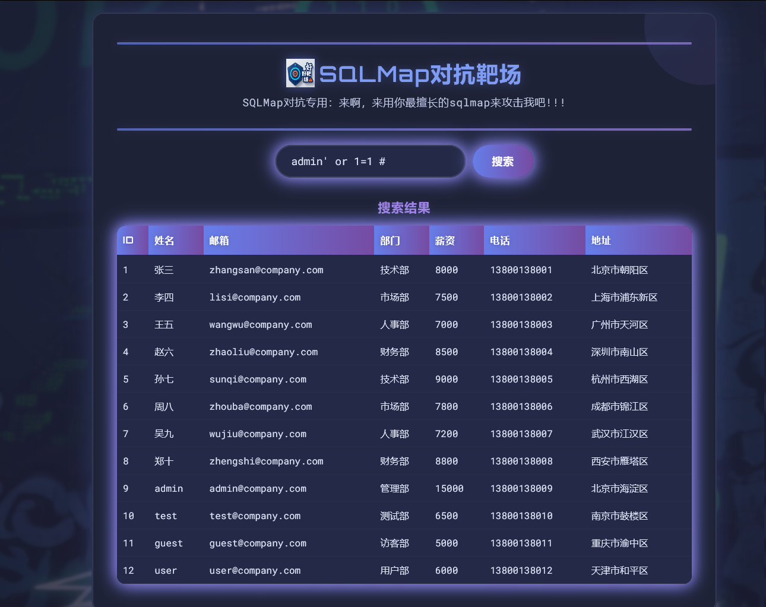This screenshot has width=766, height=607.
Task: Select salary value 7200
Action: point(447,434)
